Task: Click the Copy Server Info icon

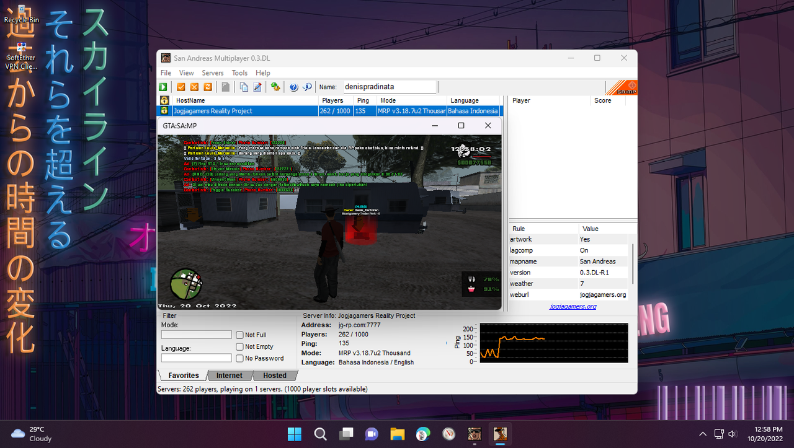Action: tap(244, 87)
